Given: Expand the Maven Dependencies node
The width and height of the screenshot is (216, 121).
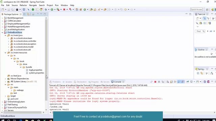Looking at the screenshot, I should 5,79.
